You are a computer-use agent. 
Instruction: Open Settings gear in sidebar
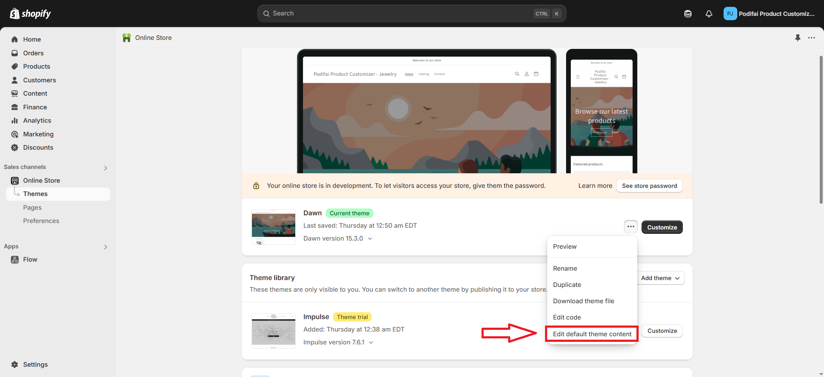pos(15,365)
